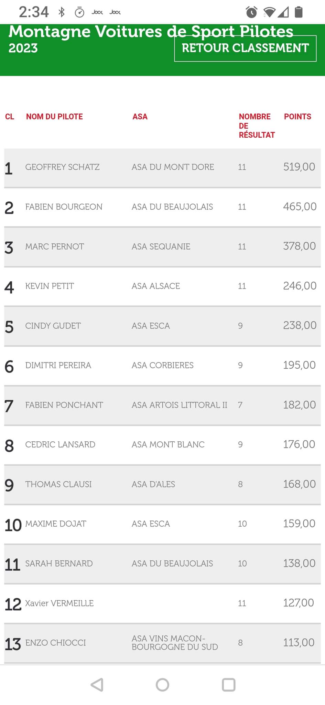This screenshot has width=325, height=705.
Task: Tap the Wi-Fi signal status icon
Action: [269, 12]
